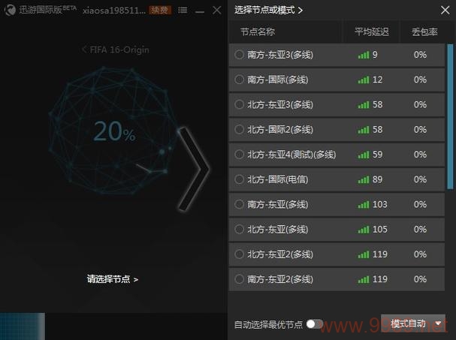Click signal icon for latency 103

point(364,204)
